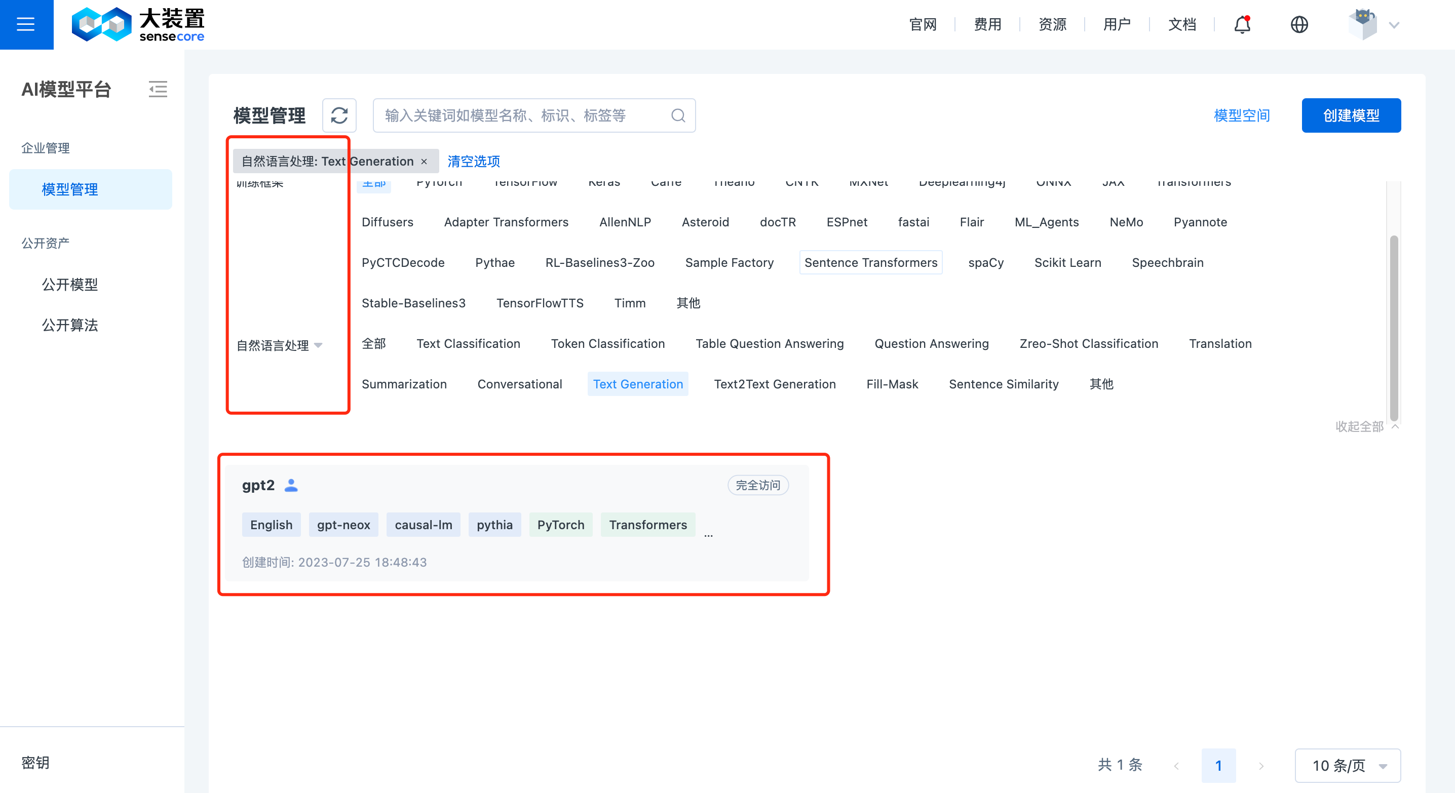Open the 10 条/页 page-size dropdown
The image size is (1455, 793).
pos(1348,766)
